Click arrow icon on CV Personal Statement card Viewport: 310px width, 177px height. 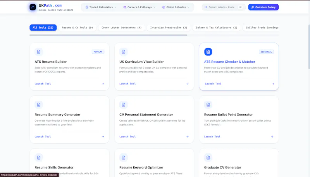coord(188,136)
